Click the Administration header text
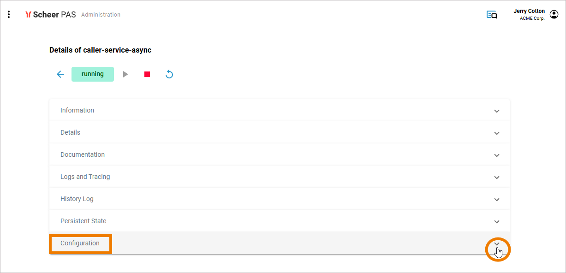566x273 pixels. pos(101,15)
